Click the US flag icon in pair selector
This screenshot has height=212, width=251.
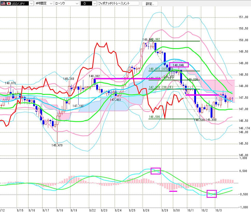(x=3, y=4)
